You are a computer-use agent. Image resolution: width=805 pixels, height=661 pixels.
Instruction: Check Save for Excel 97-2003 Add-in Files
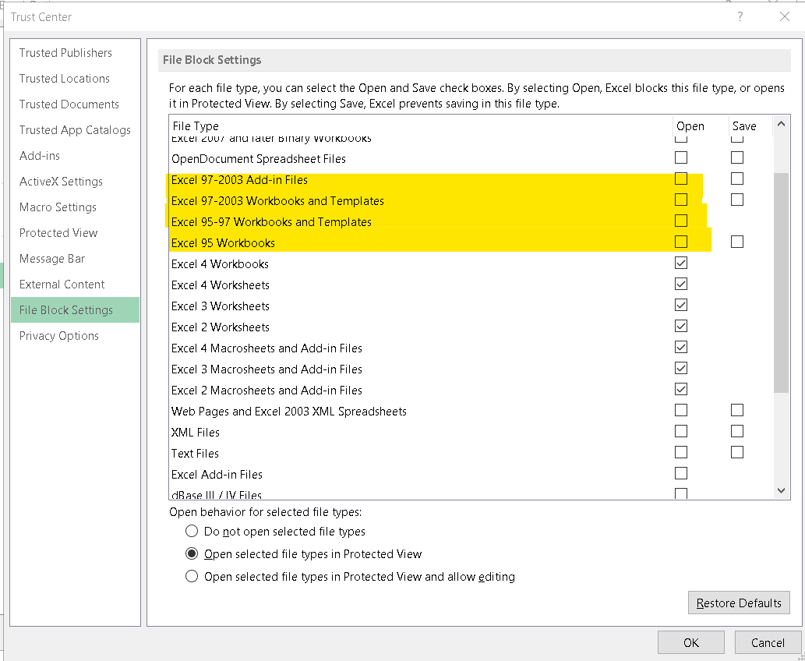[x=736, y=179]
